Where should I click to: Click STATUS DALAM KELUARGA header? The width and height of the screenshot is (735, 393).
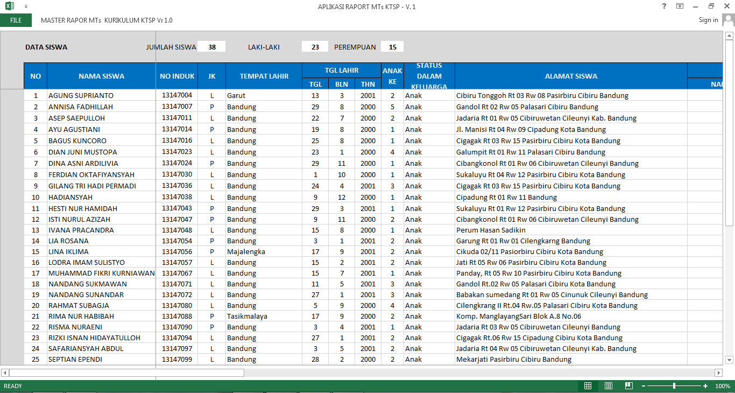[429, 76]
